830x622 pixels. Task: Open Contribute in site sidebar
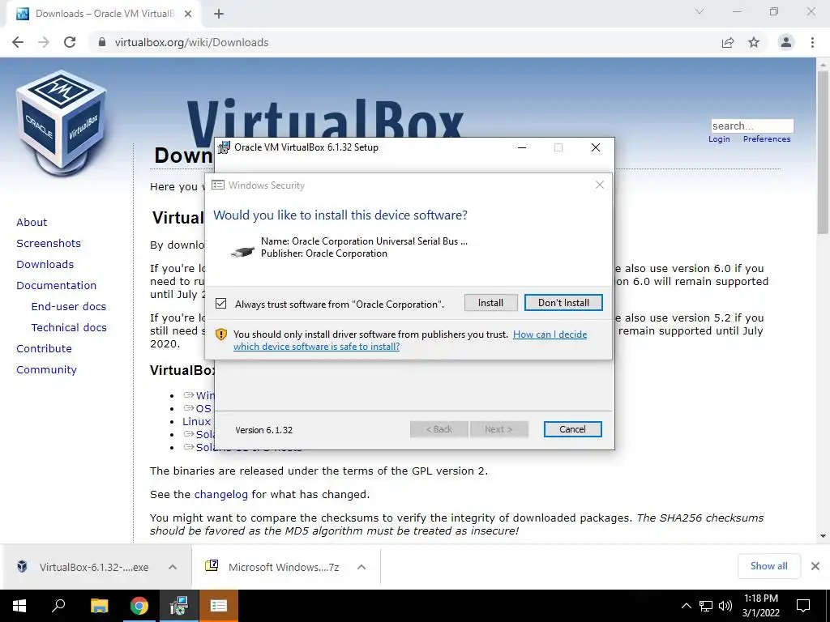(44, 348)
